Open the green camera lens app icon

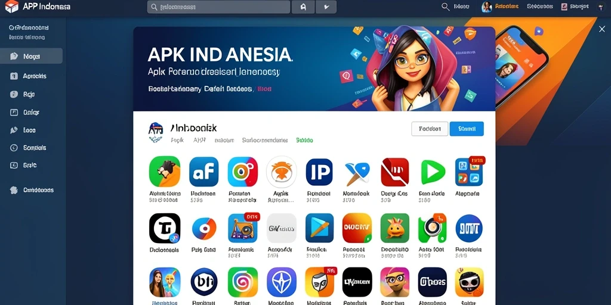point(432,228)
